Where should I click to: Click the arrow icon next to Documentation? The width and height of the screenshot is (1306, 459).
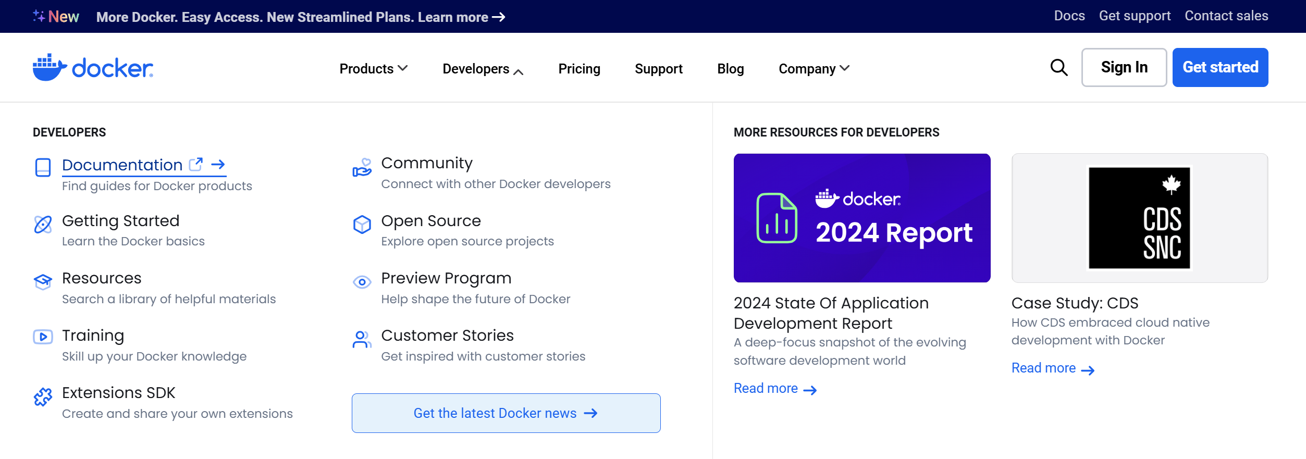coord(218,165)
